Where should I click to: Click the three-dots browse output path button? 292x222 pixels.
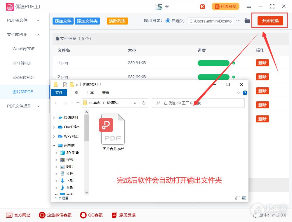pyautogui.click(x=238, y=21)
